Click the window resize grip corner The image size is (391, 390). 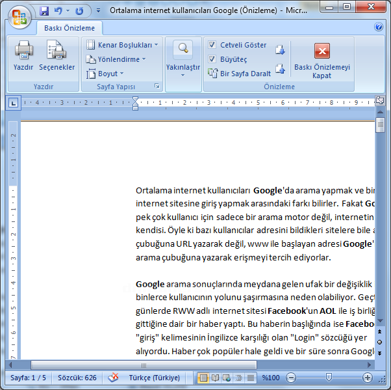[x=382, y=380]
